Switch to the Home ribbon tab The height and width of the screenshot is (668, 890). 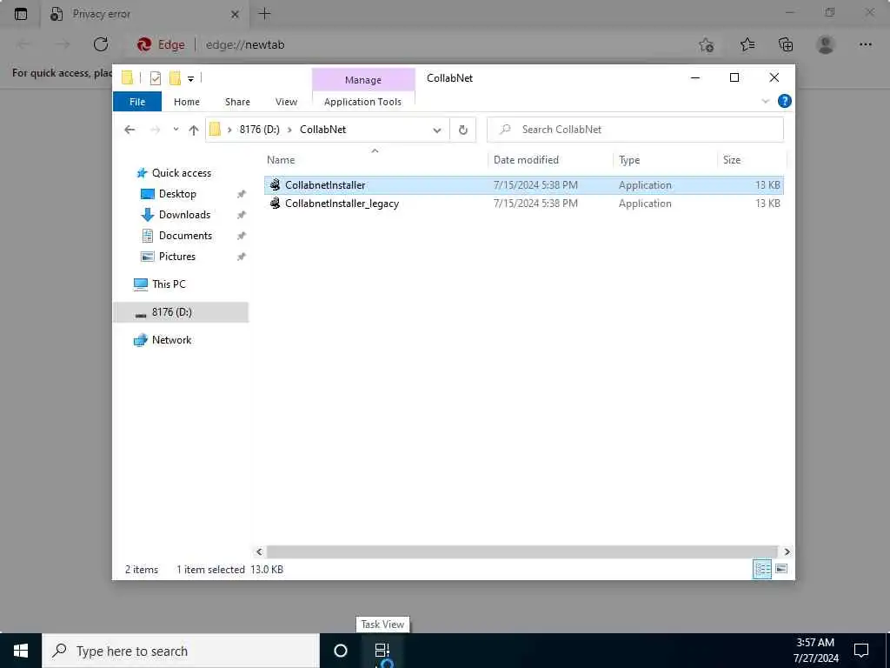click(187, 102)
